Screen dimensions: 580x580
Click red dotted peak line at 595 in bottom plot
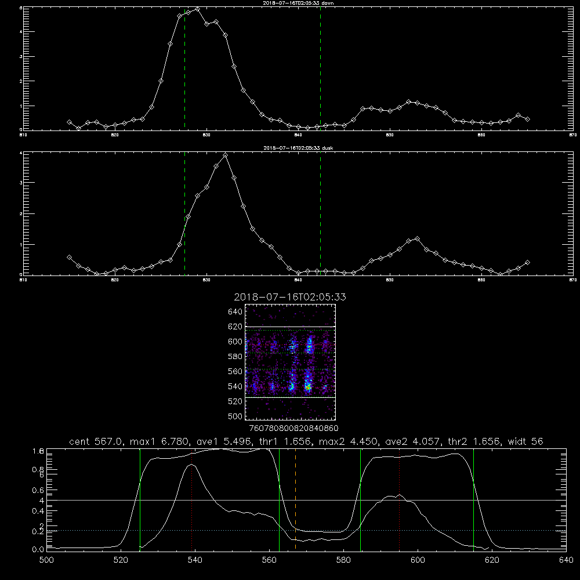click(x=400, y=499)
